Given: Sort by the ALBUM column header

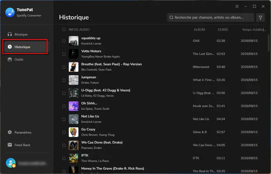Looking at the screenshot, I should coord(199,29).
